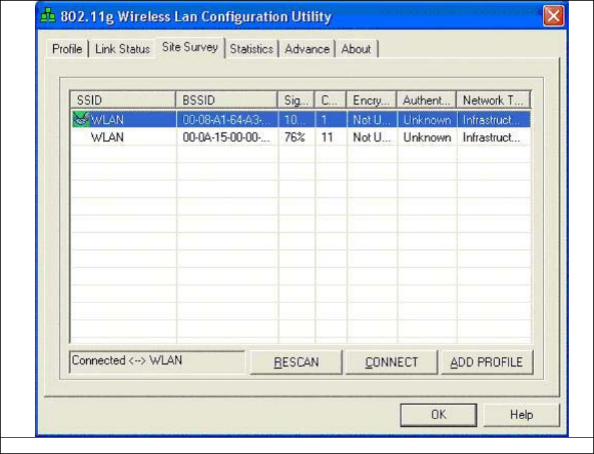The height and width of the screenshot is (454, 594).
Task: Click Unknown authentication in the 76% row
Action: 427,137
